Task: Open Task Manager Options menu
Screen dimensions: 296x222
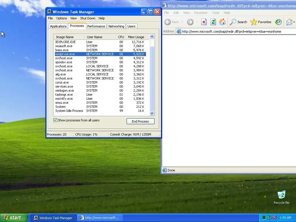Action: click(62, 18)
